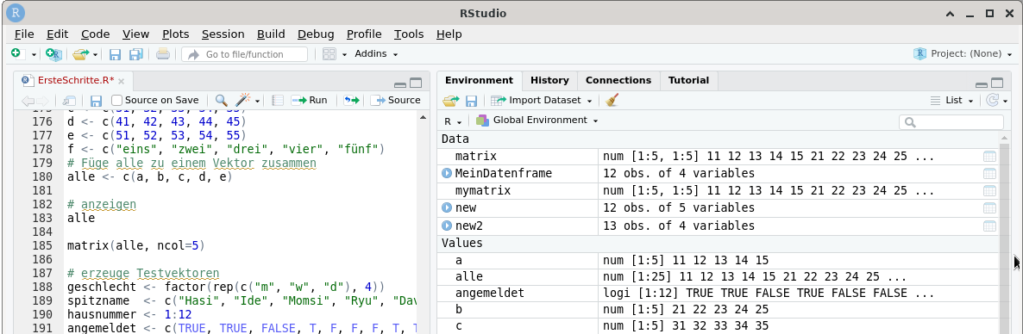The image size is (1023, 334).
Task: Click the broom icon to clear the environment
Action: pos(612,100)
